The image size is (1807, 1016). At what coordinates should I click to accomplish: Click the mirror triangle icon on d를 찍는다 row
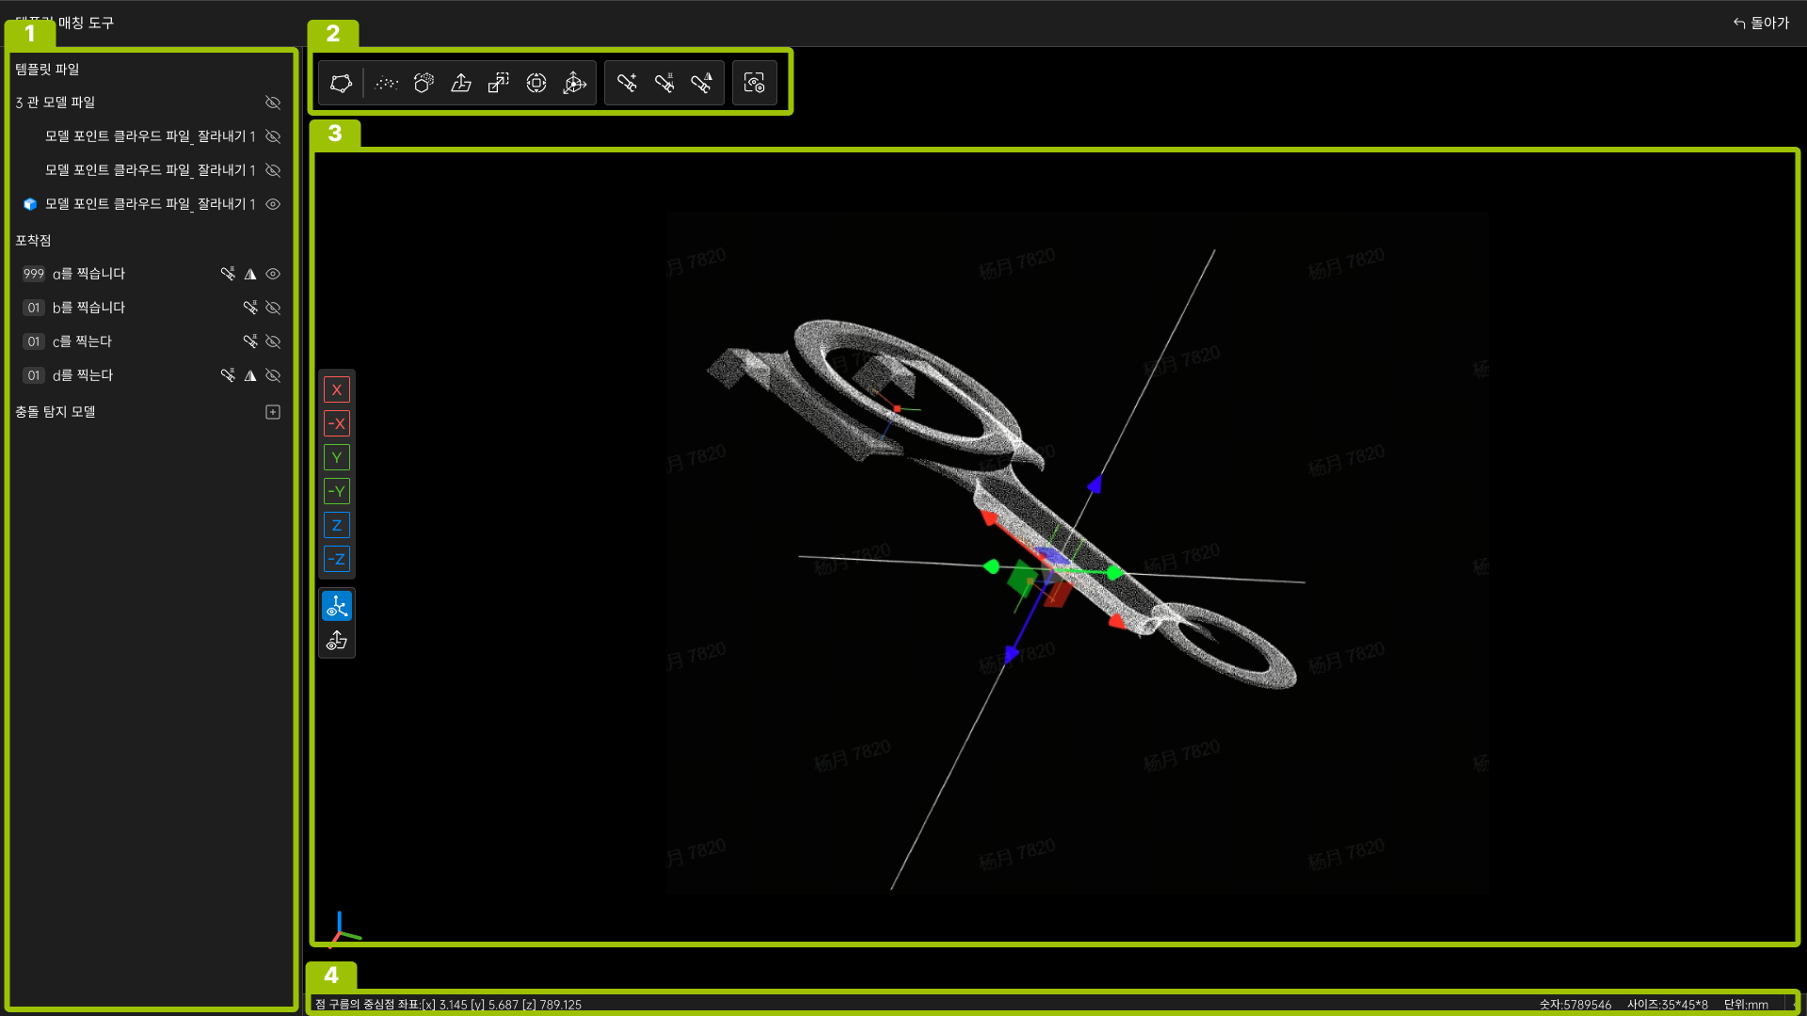[x=250, y=375]
